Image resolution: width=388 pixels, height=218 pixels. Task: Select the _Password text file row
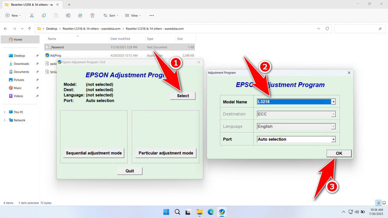[x=120, y=47]
